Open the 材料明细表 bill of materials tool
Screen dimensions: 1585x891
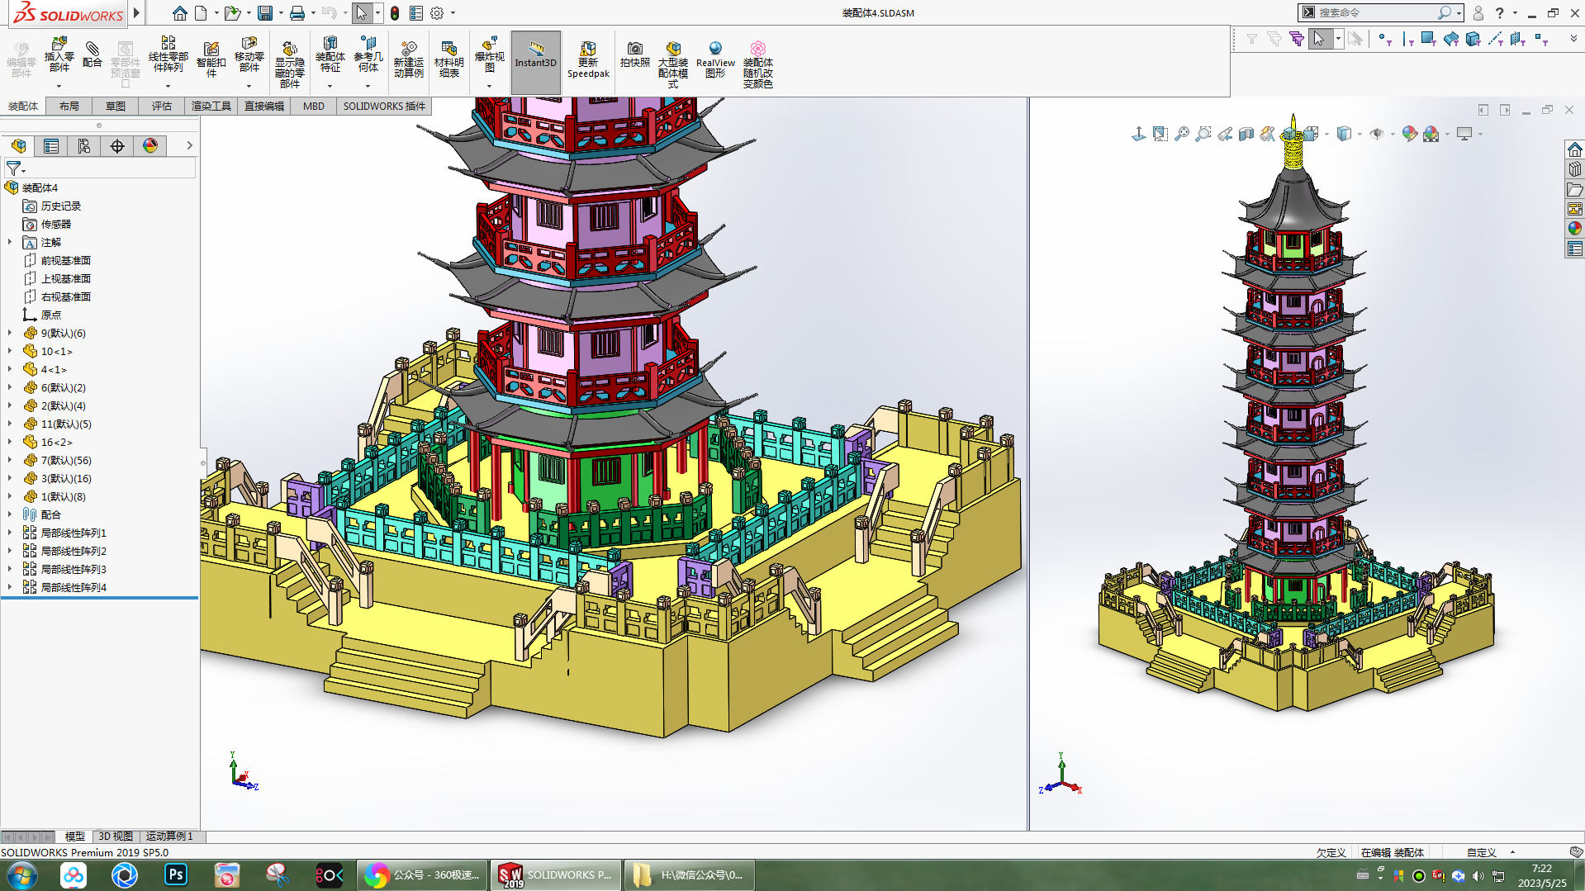(x=448, y=59)
